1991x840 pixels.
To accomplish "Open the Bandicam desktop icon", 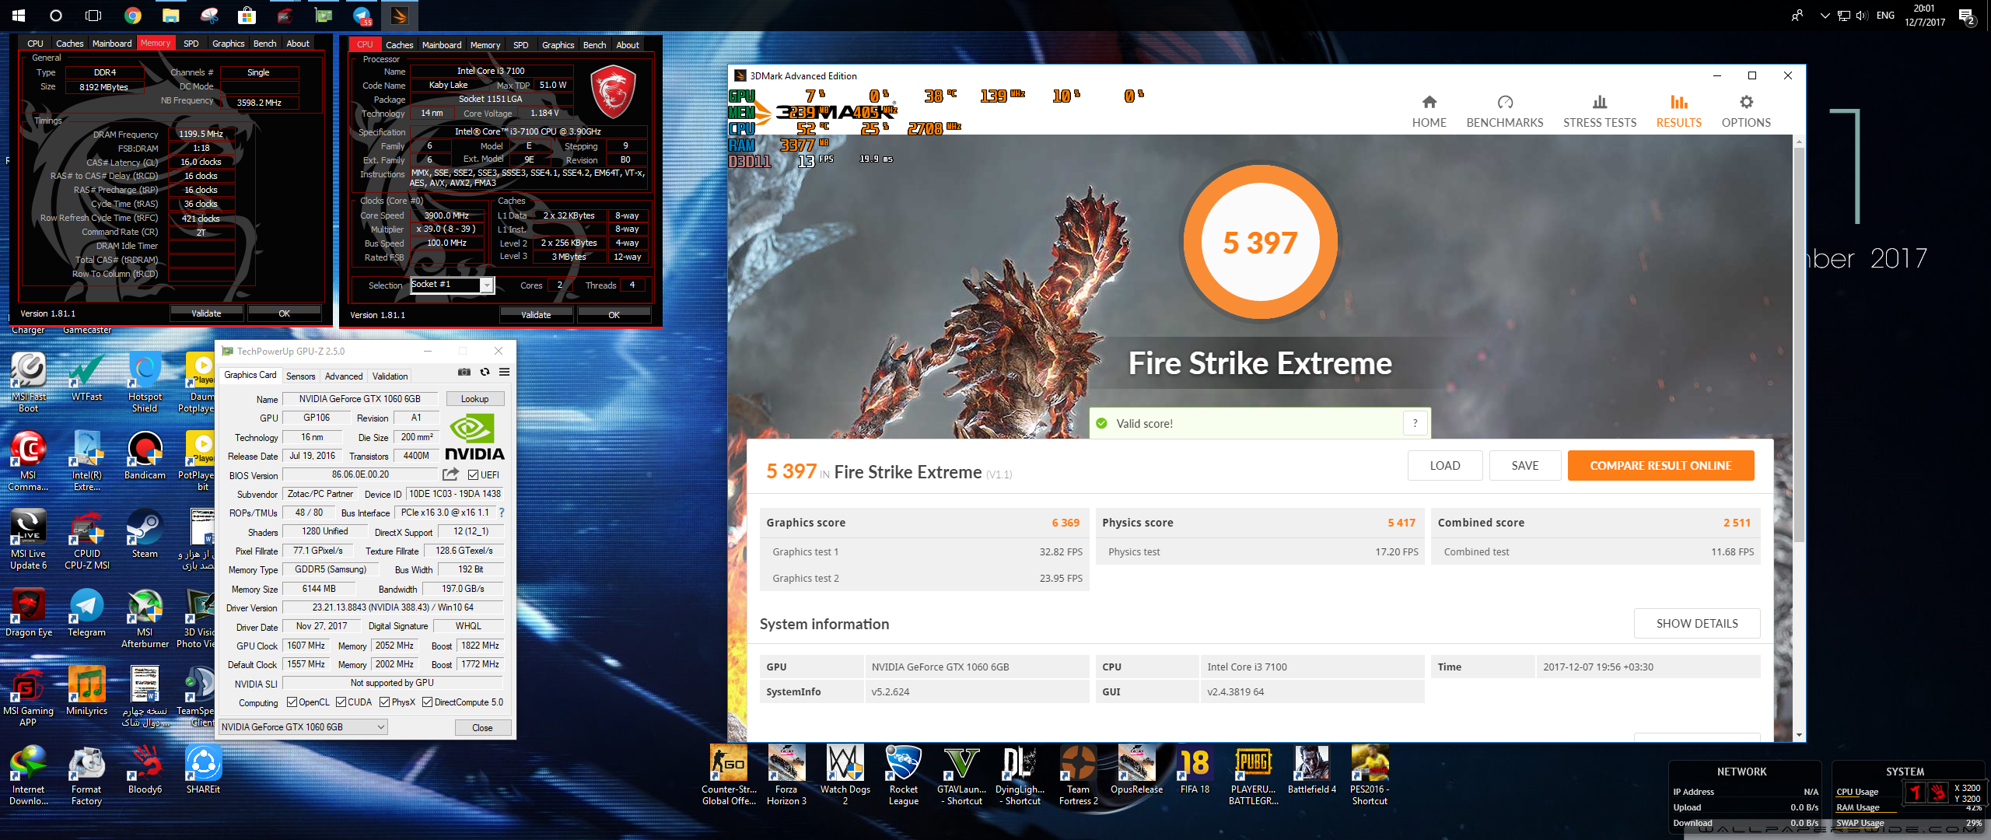I will pyautogui.click(x=145, y=456).
